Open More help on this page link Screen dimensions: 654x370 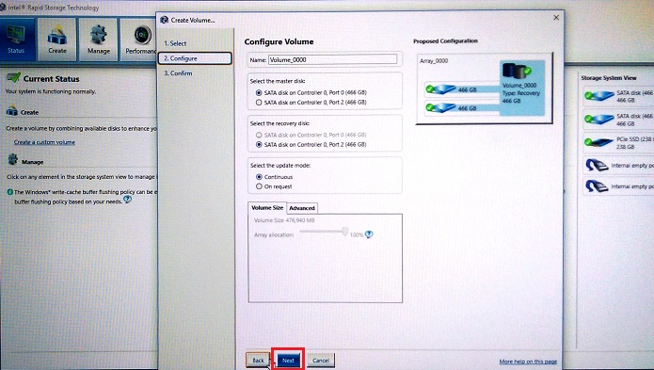(x=528, y=362)
